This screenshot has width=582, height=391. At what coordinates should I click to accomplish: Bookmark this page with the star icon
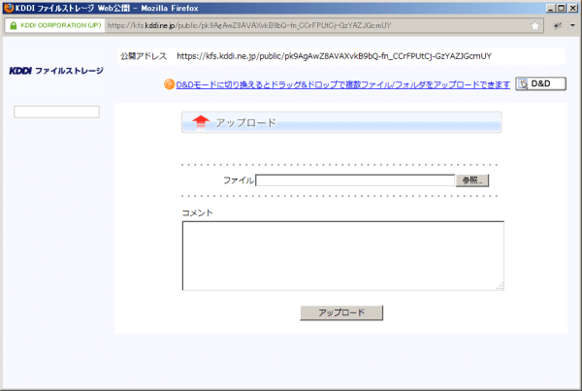535,25
